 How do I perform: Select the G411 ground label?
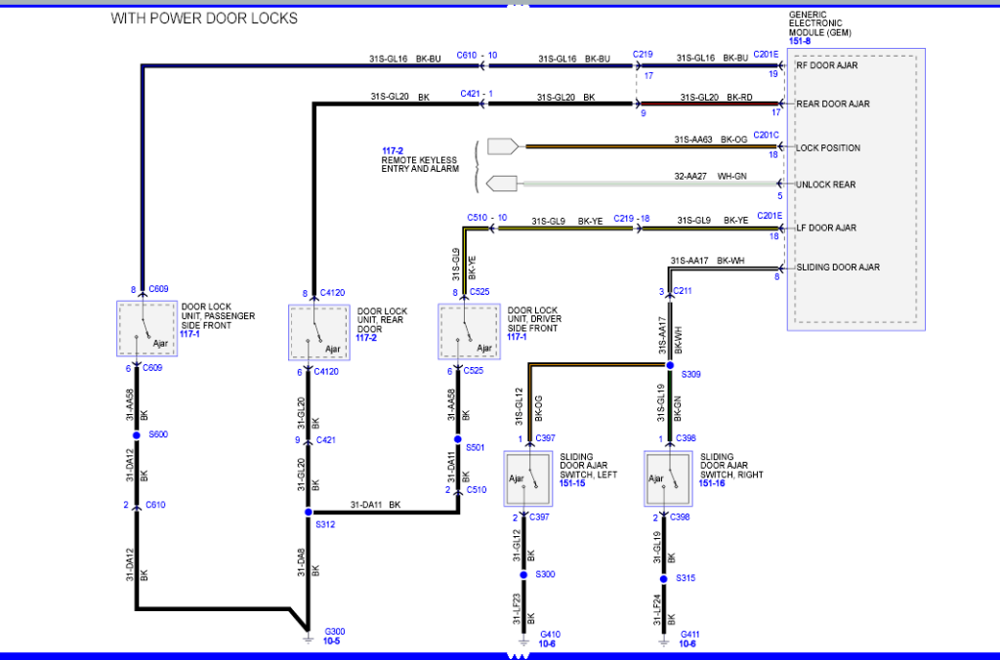[x=690, y=635]
